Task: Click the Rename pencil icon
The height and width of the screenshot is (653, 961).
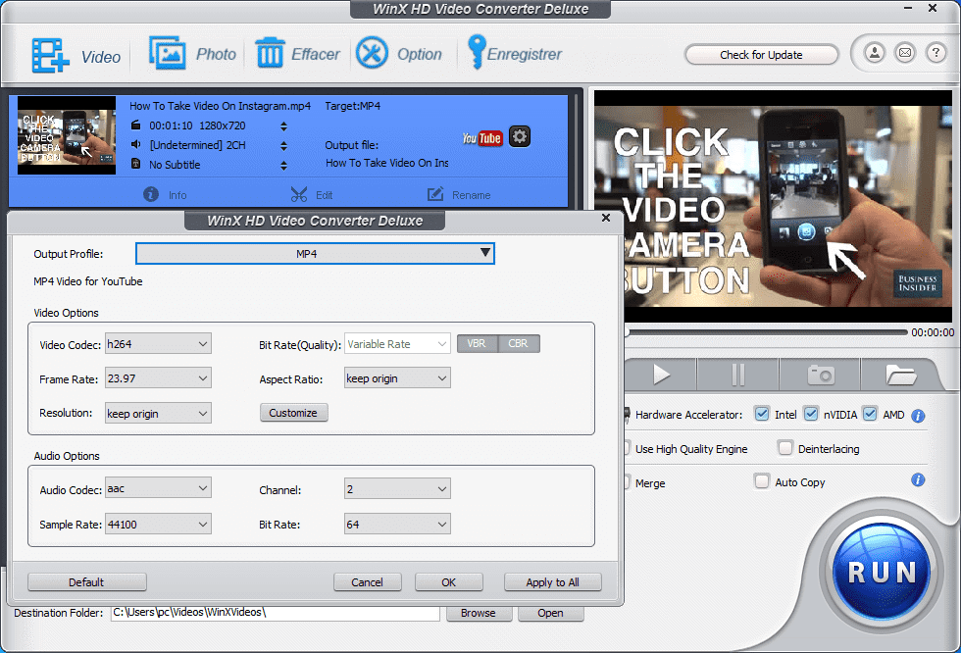Action: (435, 194)
